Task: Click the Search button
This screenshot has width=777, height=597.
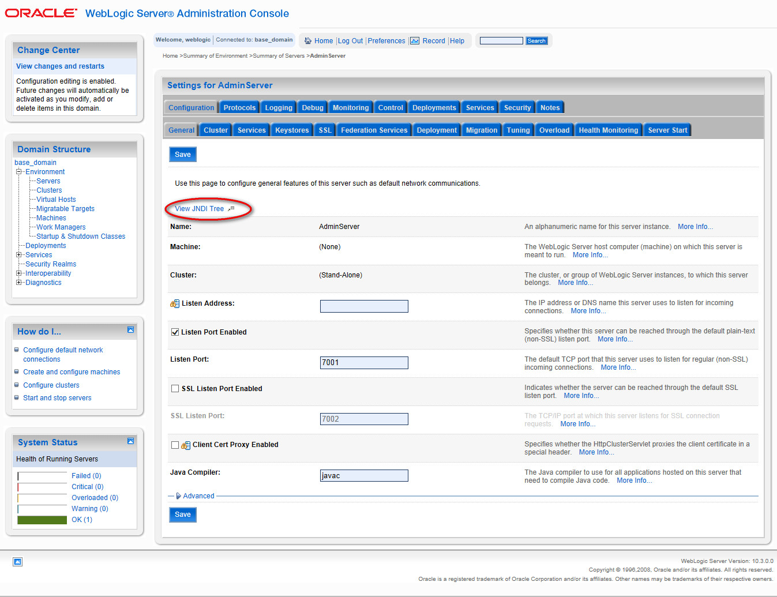Action: click(x=536, y=41)
